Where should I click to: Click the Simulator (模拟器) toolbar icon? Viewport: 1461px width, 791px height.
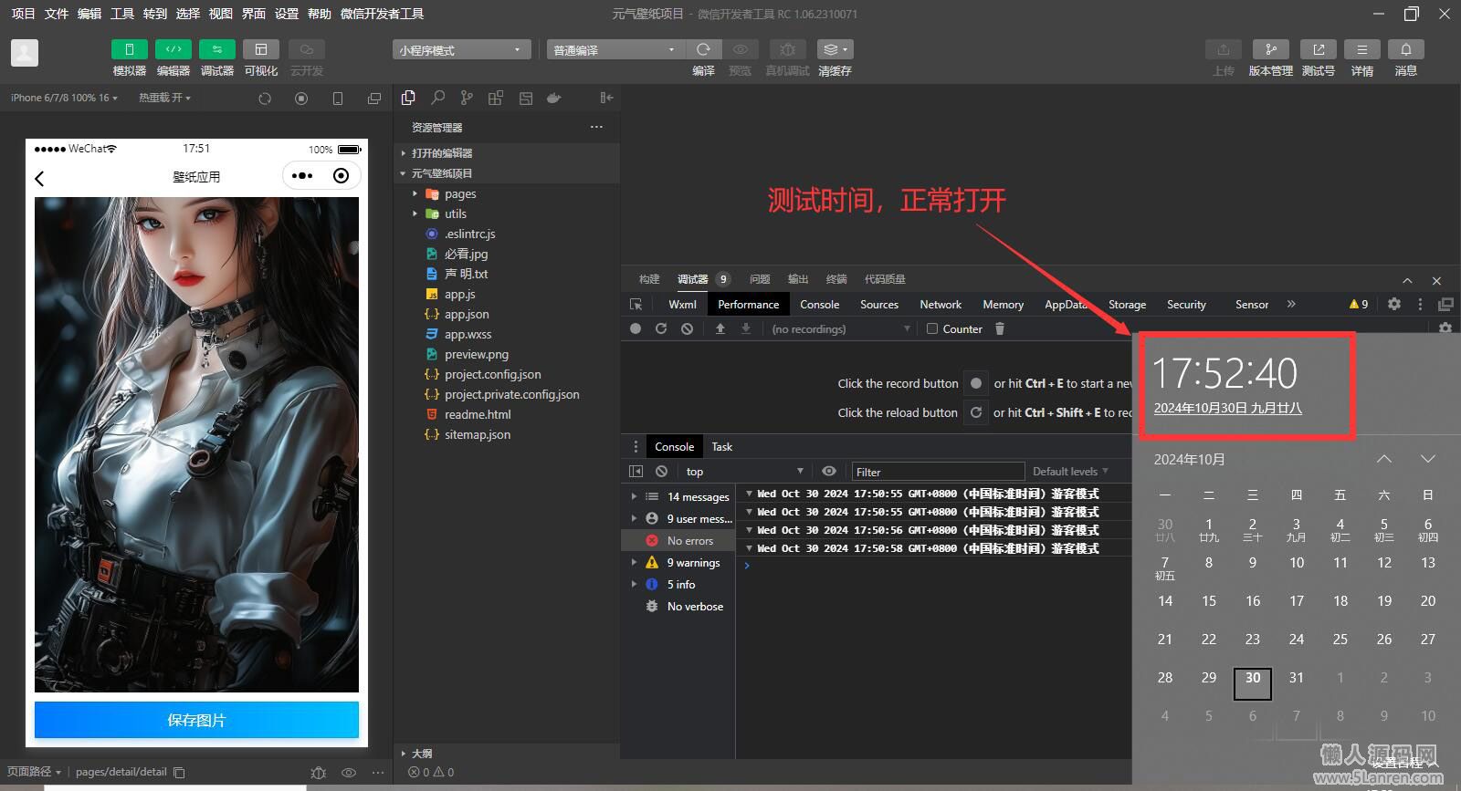pos(129,50)
